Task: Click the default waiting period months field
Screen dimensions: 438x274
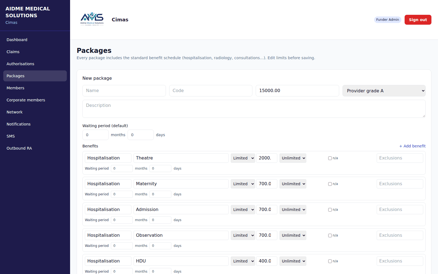Action: (x=96, y=135)
